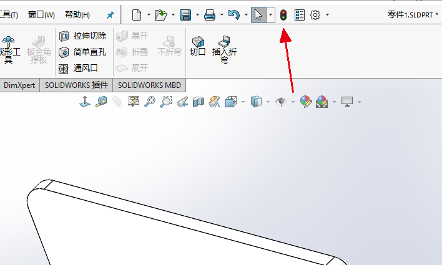Viewport: 442px width, 265px height.
Task: Click the Display Style cube icon
Action: tap(256, 102)
